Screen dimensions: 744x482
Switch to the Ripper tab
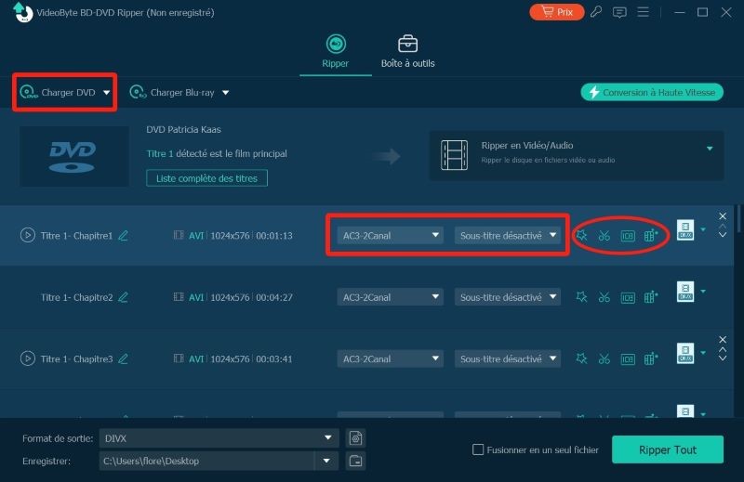point(336,52)
